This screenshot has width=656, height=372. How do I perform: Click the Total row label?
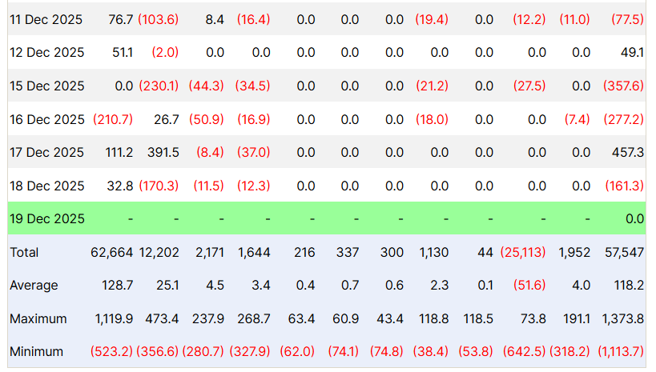pyautogui.click(x=24, y=252)
